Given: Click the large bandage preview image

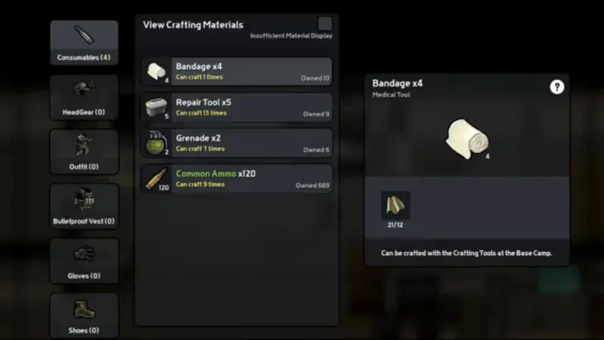Looking at the screenshot, I should coord(467,138).
